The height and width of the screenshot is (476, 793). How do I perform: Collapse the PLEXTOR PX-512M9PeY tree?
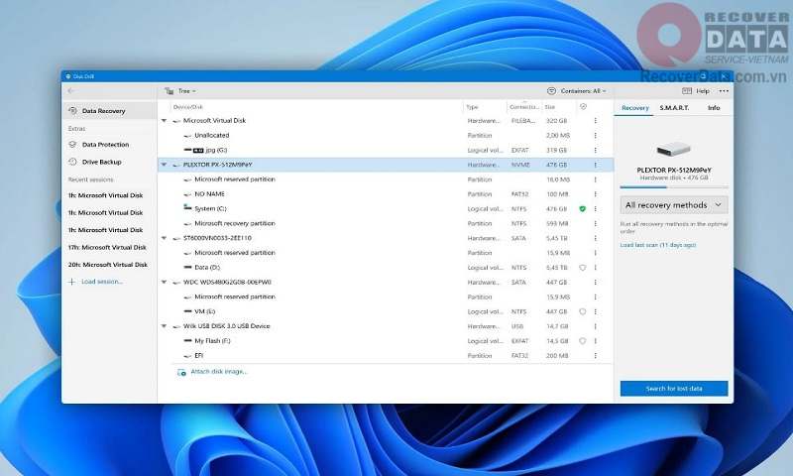coord(164,165)
